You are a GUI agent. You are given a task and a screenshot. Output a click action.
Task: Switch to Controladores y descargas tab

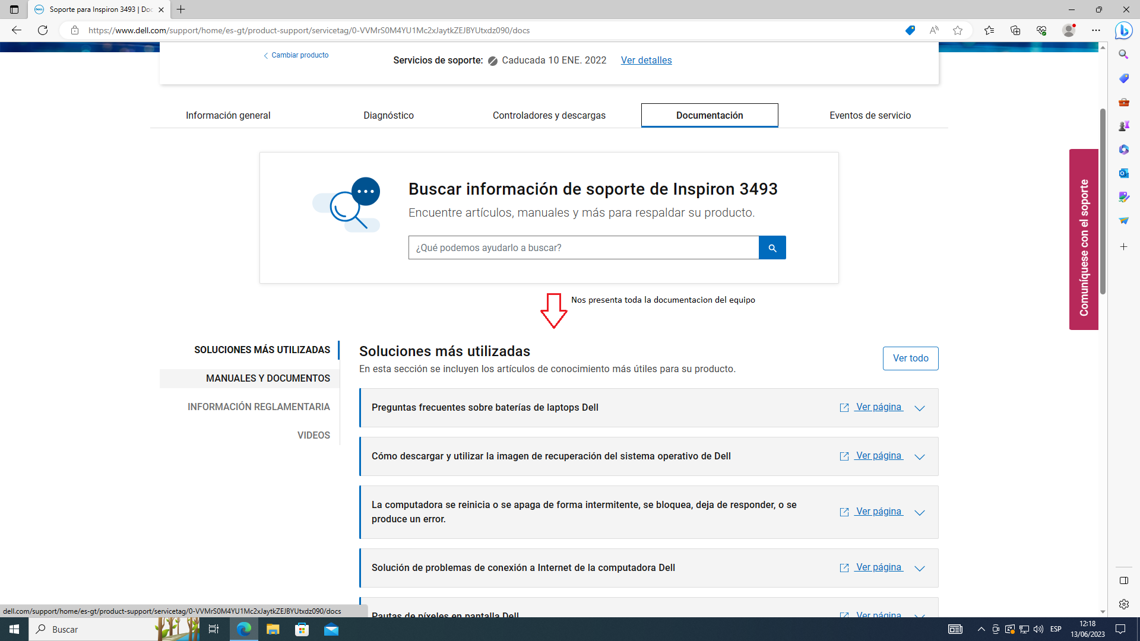(x=549, y=115)
